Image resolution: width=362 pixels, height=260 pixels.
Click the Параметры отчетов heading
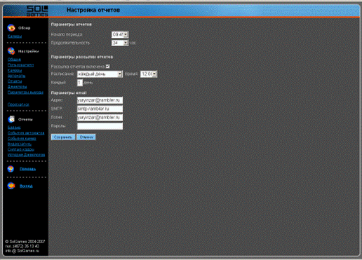click(72, 25)
